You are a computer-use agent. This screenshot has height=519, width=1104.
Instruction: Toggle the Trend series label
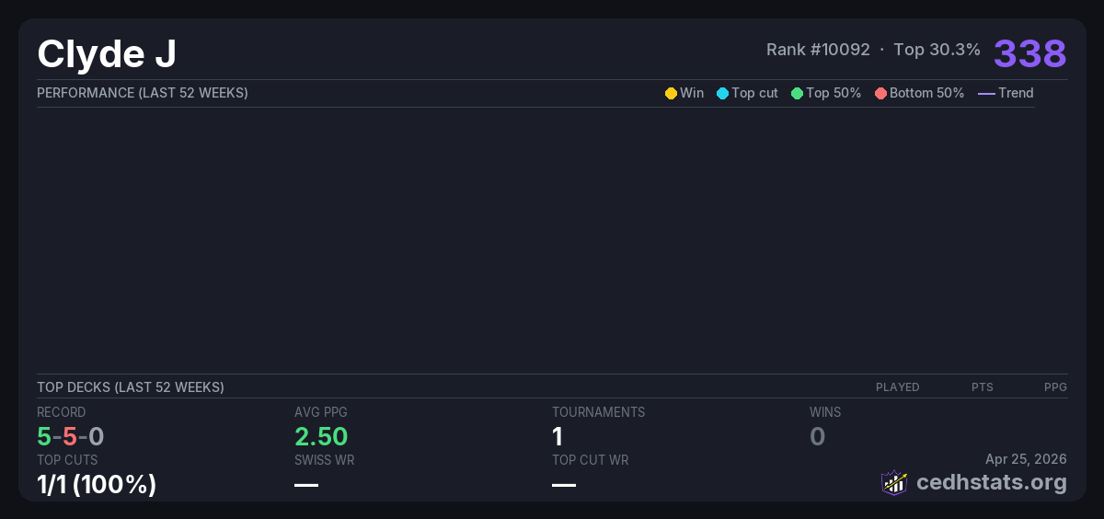(x=1016, y=93)
